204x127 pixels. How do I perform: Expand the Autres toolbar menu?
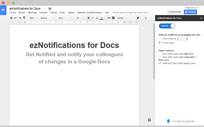coord(121,18)
